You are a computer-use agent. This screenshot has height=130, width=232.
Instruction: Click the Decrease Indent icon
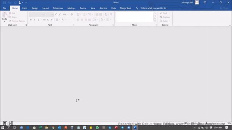pyautogui.click(x=97, y=14)
